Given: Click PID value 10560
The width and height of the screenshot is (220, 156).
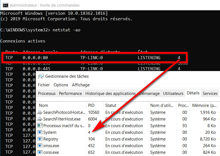Looking at the screenshot, I should pyautogui.click(x=94, y=112).
